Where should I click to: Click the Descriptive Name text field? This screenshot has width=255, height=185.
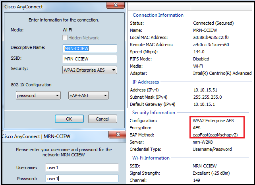(90, 49)
